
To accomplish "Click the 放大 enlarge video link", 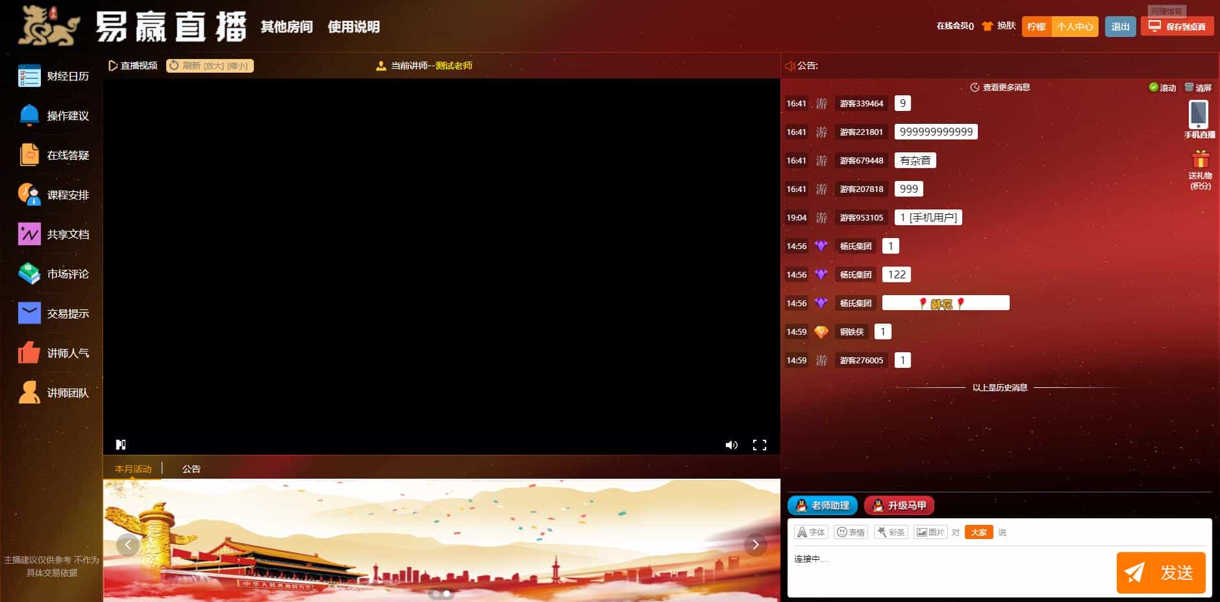I will 214,66.
